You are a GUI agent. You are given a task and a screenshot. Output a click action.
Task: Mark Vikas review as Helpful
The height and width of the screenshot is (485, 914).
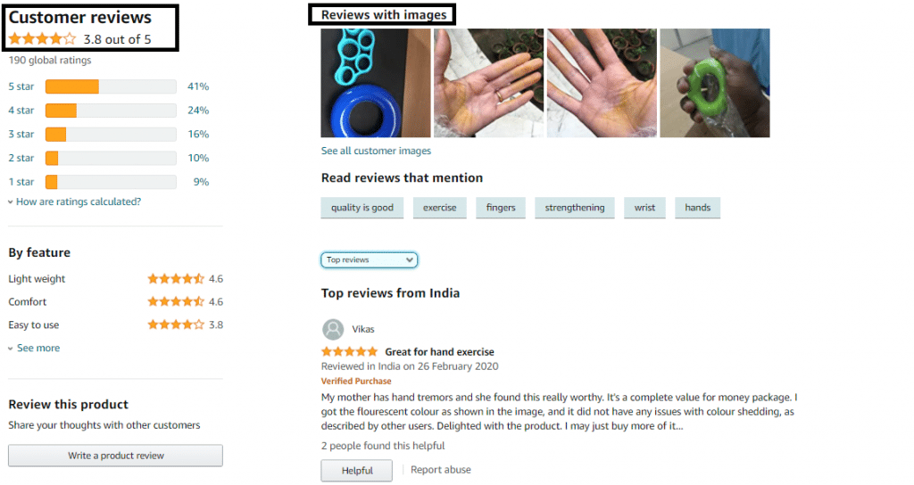click(x=357, y=471)
